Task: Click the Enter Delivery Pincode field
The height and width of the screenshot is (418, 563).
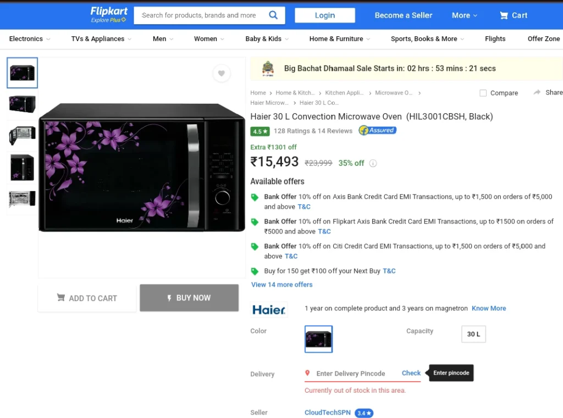Action: click(350, 374)
